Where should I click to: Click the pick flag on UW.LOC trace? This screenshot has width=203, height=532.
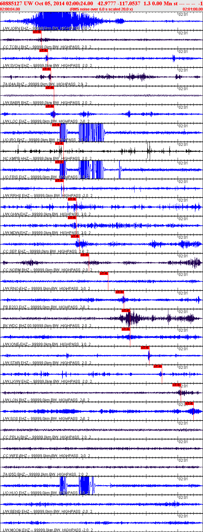point(50,106)
